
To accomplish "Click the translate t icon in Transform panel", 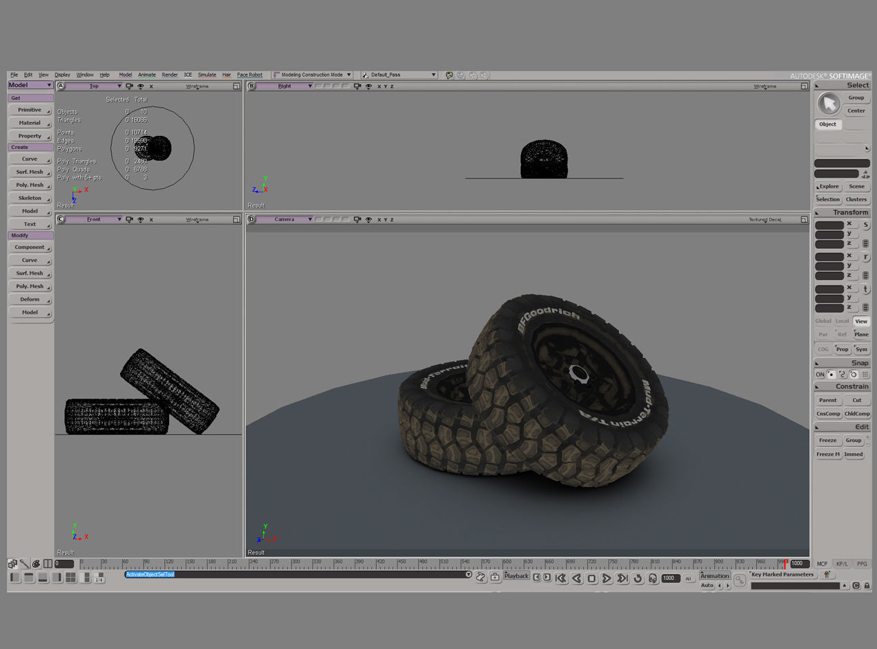I will (866, 290).
